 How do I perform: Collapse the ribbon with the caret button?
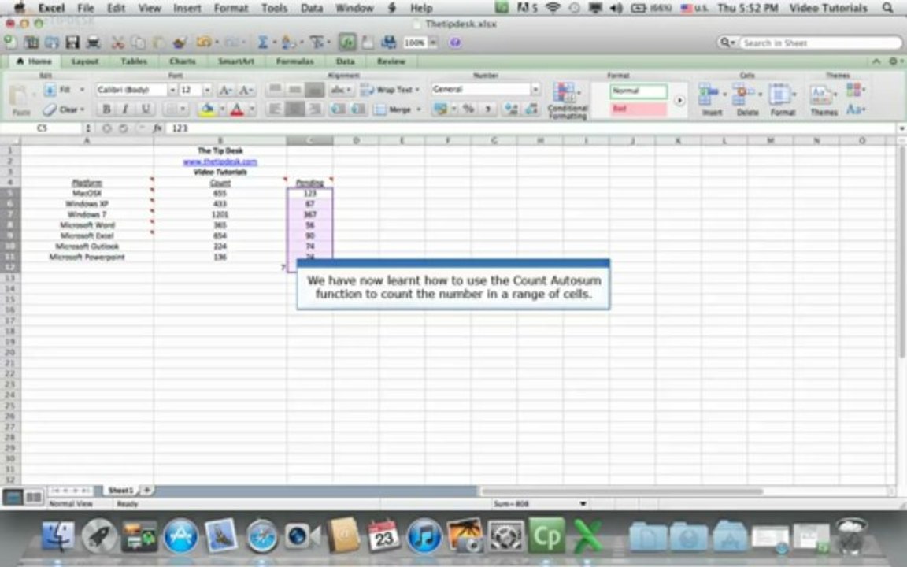(x=876, y=61)
